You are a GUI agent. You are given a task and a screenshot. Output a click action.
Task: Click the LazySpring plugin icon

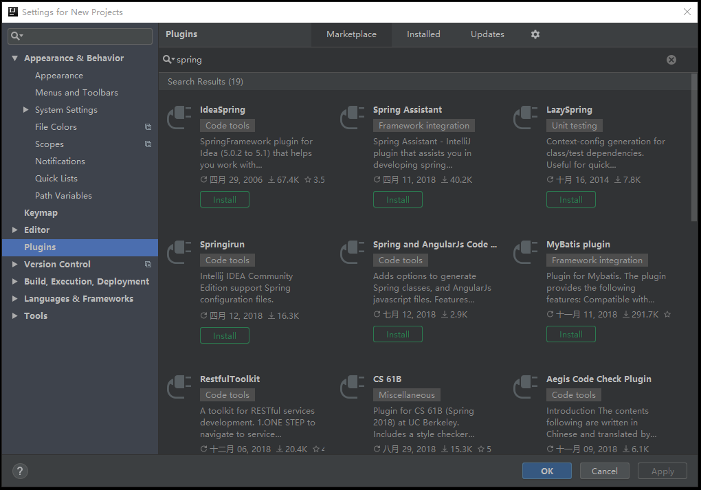(525, 117)
